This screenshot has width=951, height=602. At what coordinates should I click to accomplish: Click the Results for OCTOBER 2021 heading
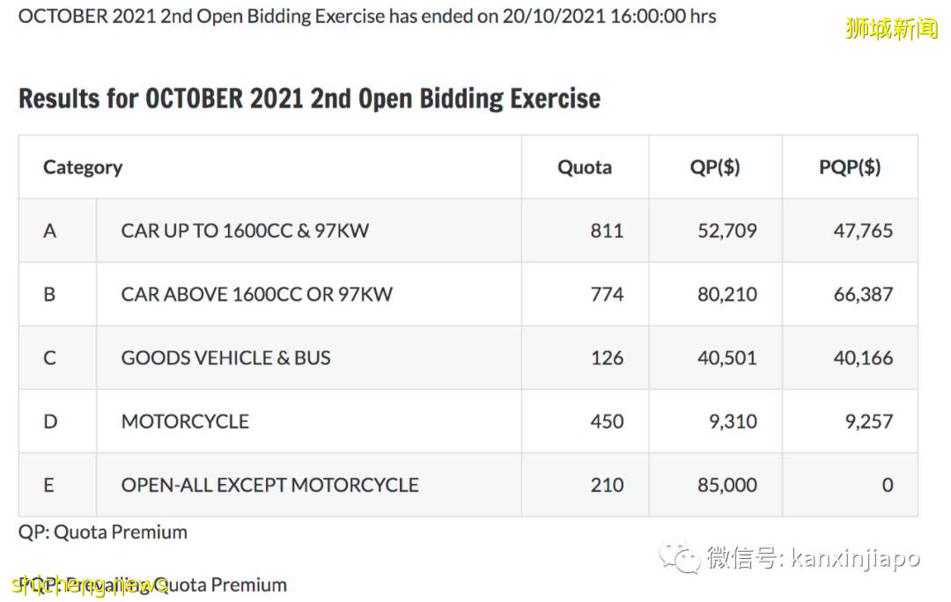click(x=309, y=99)
